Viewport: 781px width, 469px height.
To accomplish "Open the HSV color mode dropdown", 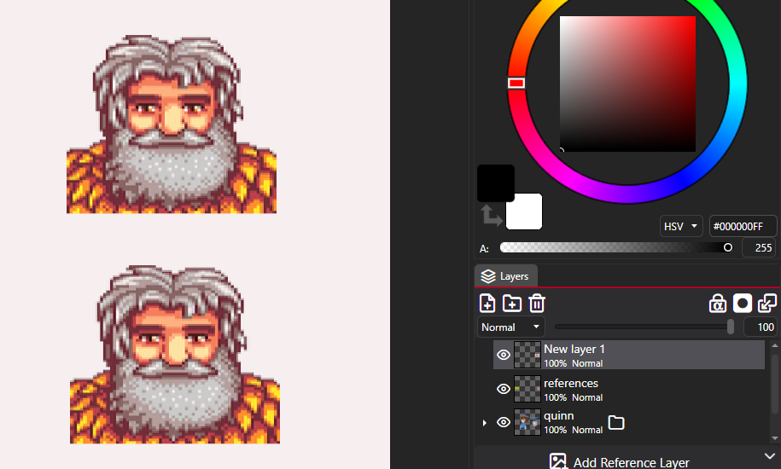I will [x=681, y=226].
